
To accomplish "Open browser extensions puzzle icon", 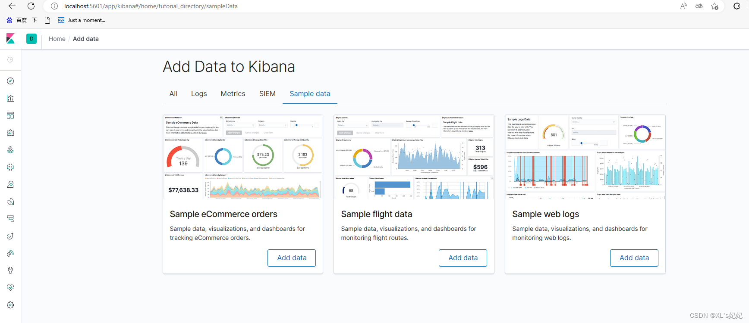I will click(737, 6).
